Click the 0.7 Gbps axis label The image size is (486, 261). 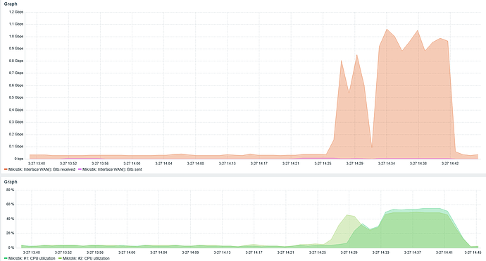(x=16, y=73)
